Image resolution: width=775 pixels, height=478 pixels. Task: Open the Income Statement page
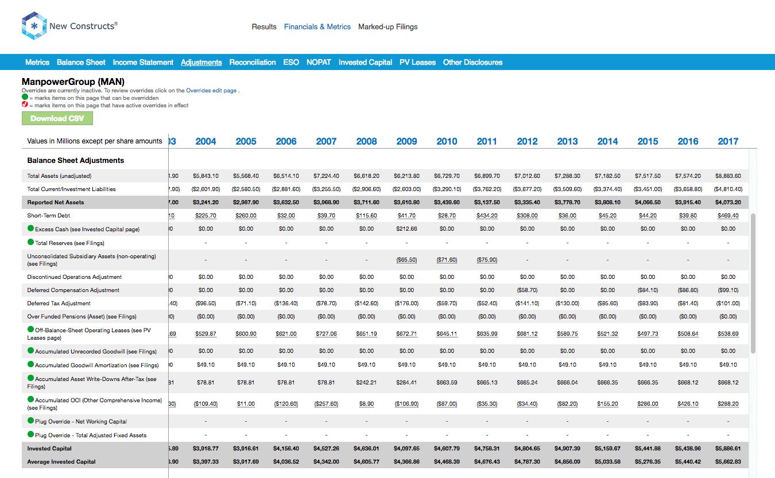tap(143, 63)
